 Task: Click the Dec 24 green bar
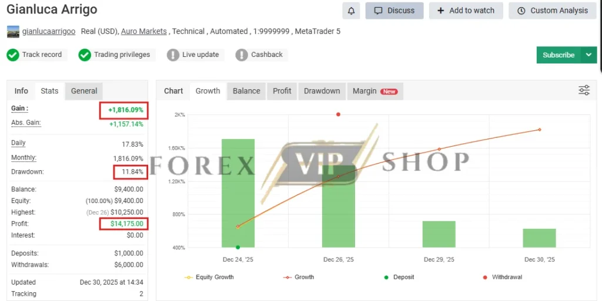coord(238,194)
